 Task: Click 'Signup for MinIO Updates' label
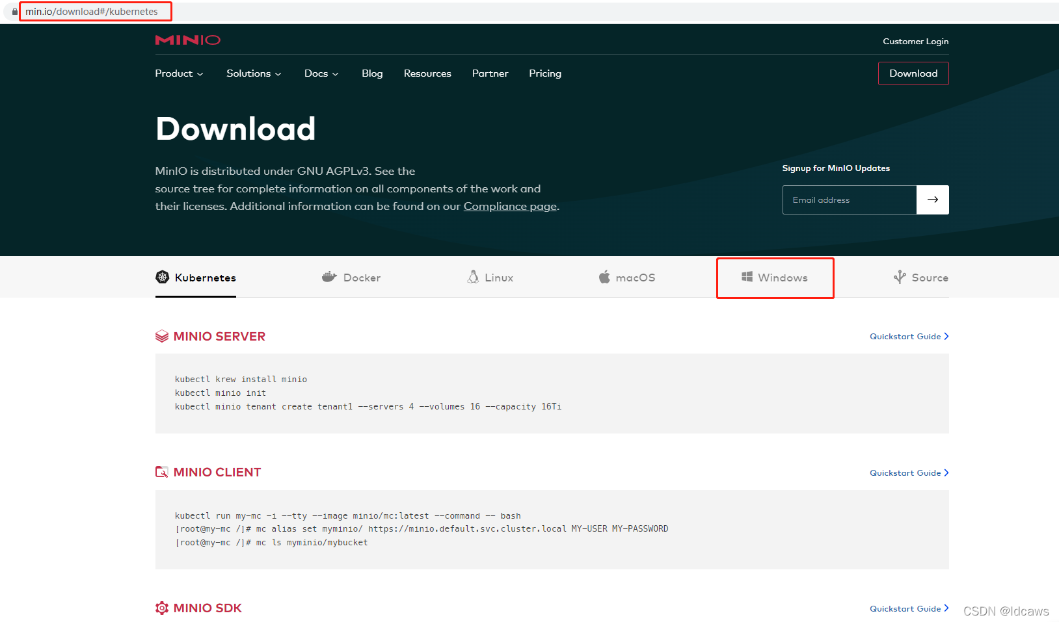(836, 168)
